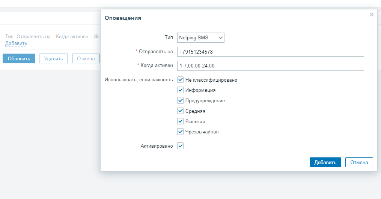
Task: Close the Оповещения dialog with X
Action: click(x=372, y=15)
